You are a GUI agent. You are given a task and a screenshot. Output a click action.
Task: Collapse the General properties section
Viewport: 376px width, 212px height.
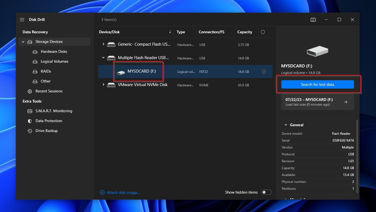coord(286,125)
